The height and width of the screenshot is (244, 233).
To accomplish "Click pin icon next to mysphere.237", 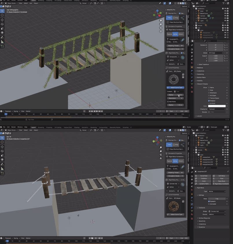I will [228, 171].
